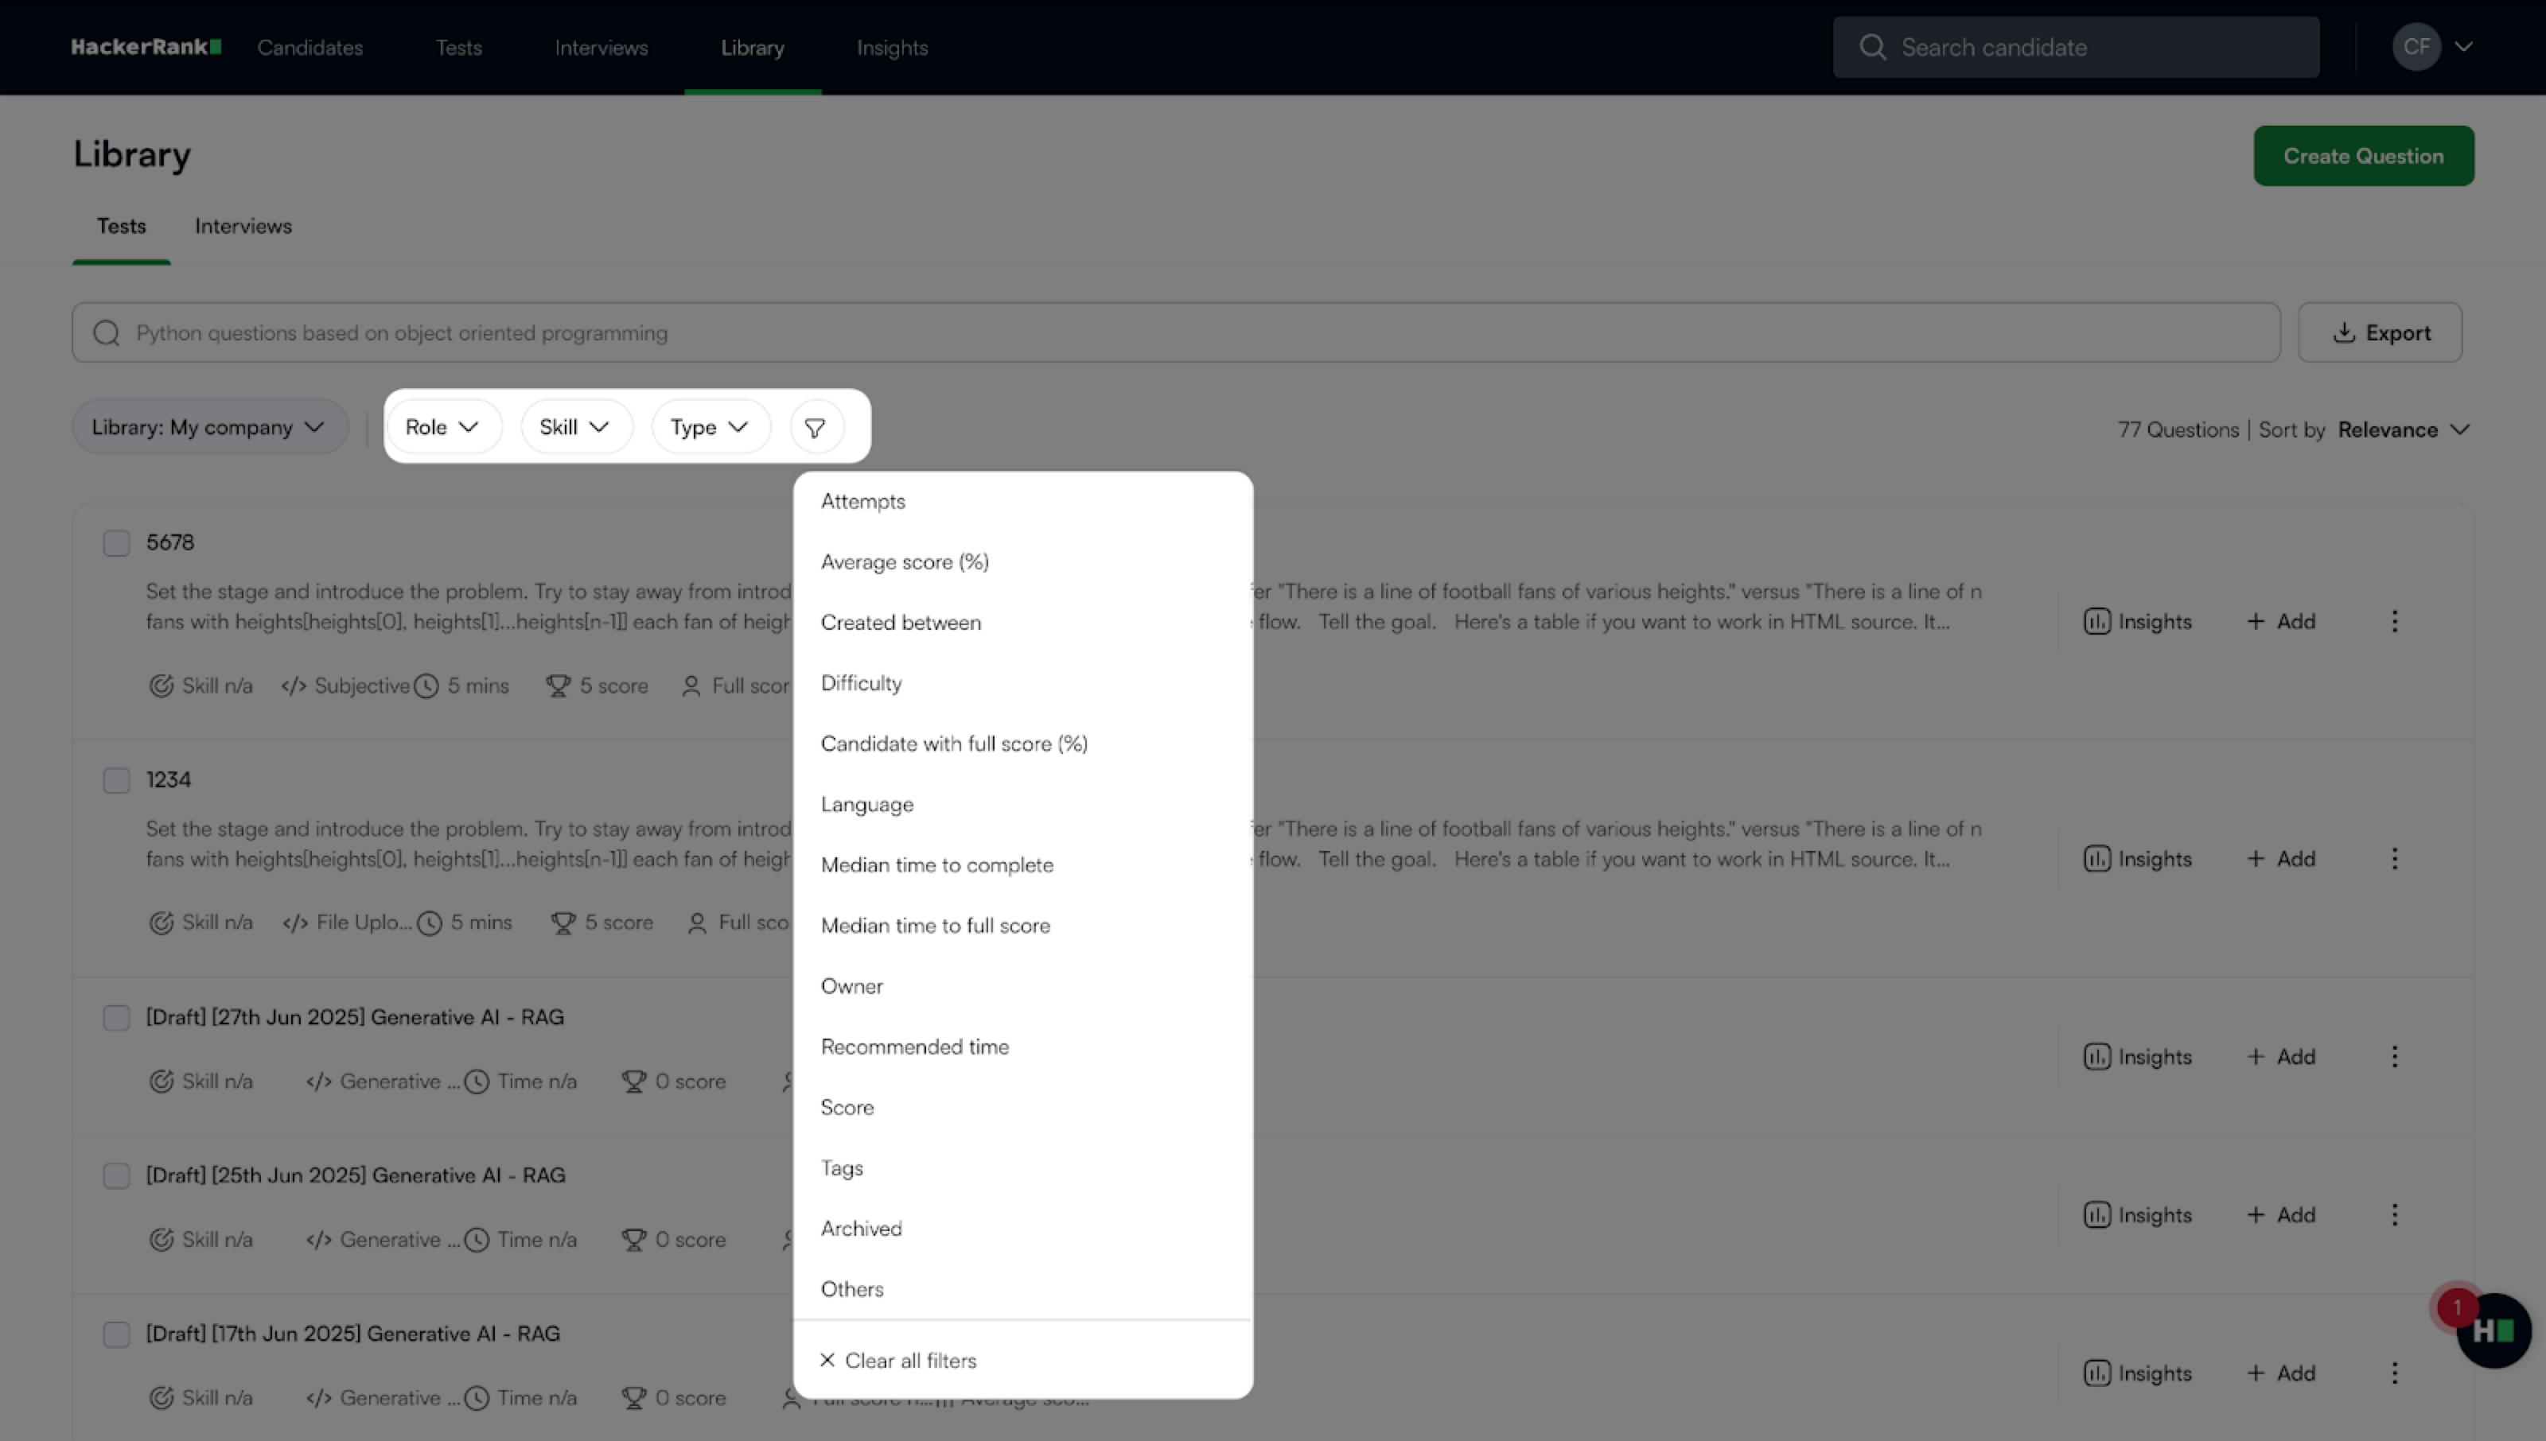The height and width of the screenshot is (1441, 2546).
Task: Select Median time to complete filter
Action: click(936, 865)
